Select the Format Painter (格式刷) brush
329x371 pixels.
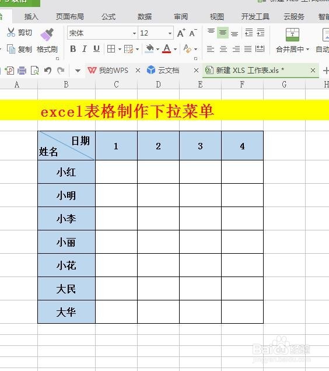tap(47, 34)
